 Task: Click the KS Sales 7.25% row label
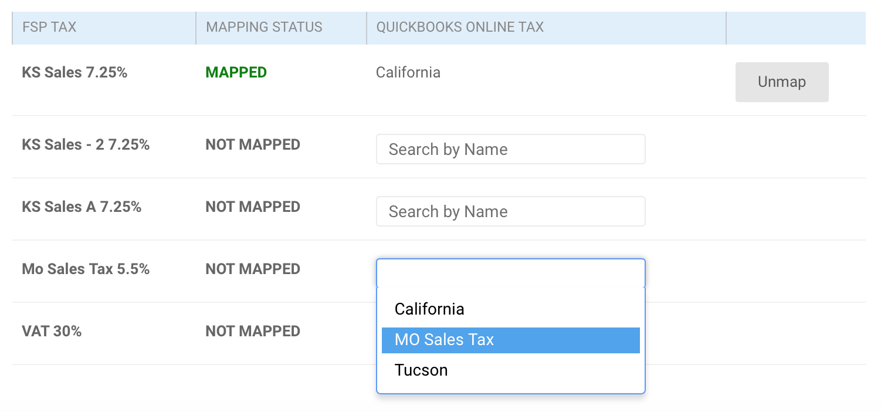click(74, 73)
